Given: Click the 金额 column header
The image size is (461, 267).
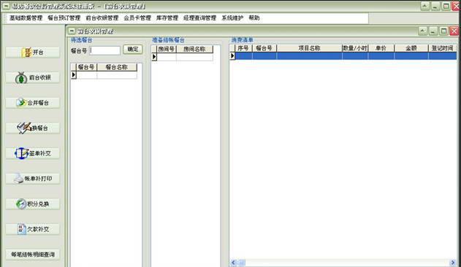Looking at the screenshot, I should (x=411, y=48).
